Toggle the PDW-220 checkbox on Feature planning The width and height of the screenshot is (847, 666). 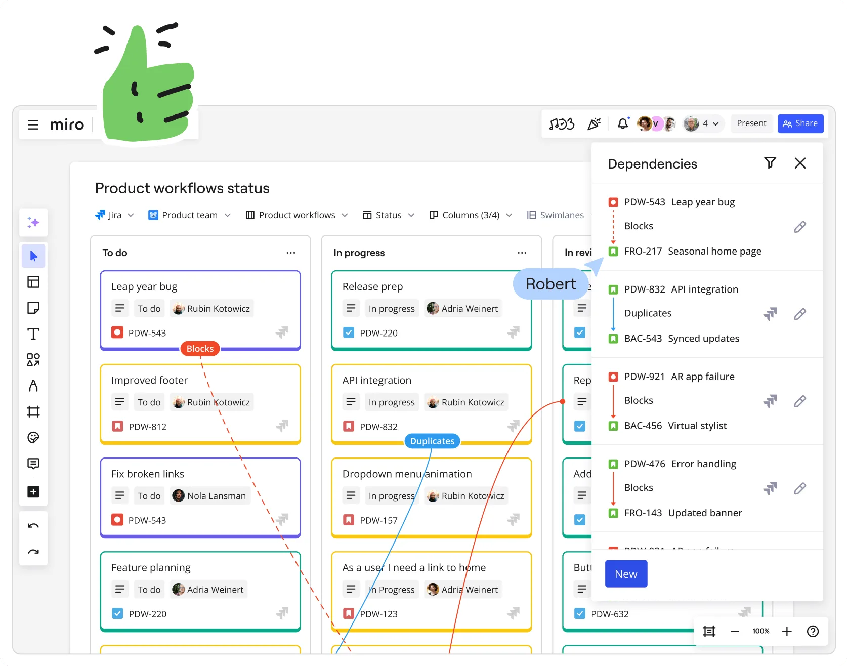pyautogui.click(x=117, y=613)
